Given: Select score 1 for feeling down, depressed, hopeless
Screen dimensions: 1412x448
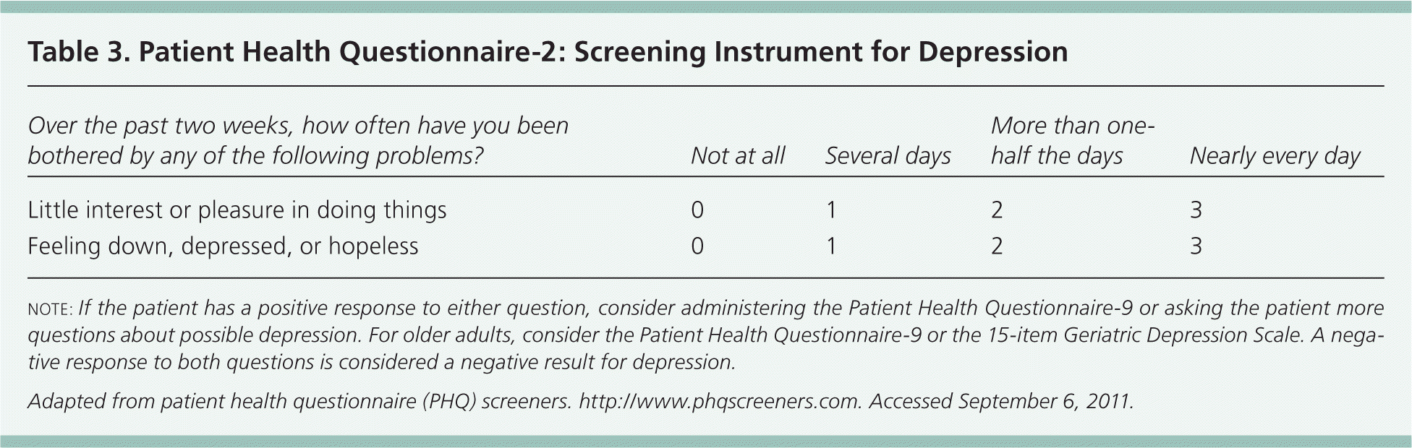Looking at the screenshot, I should [x=832, y=246].
